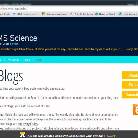Viewport: 138px width, 138px height.
Task: Click the Wix 'Create your own for FREE' banner
Action: pyautogui.click(x=69, y=134)
